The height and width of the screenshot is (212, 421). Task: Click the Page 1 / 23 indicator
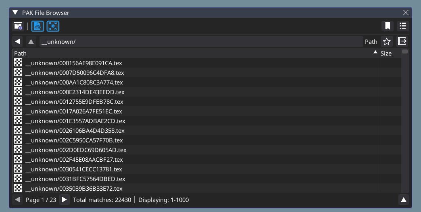(41, 200)
